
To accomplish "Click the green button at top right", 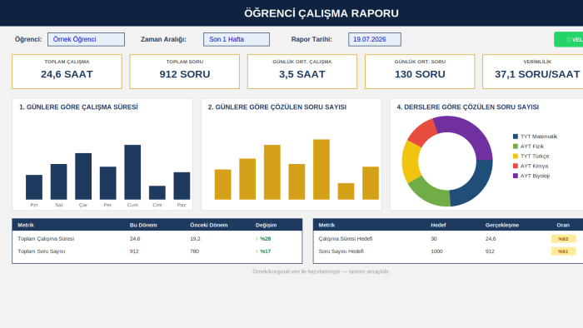I will pos(569,39).
